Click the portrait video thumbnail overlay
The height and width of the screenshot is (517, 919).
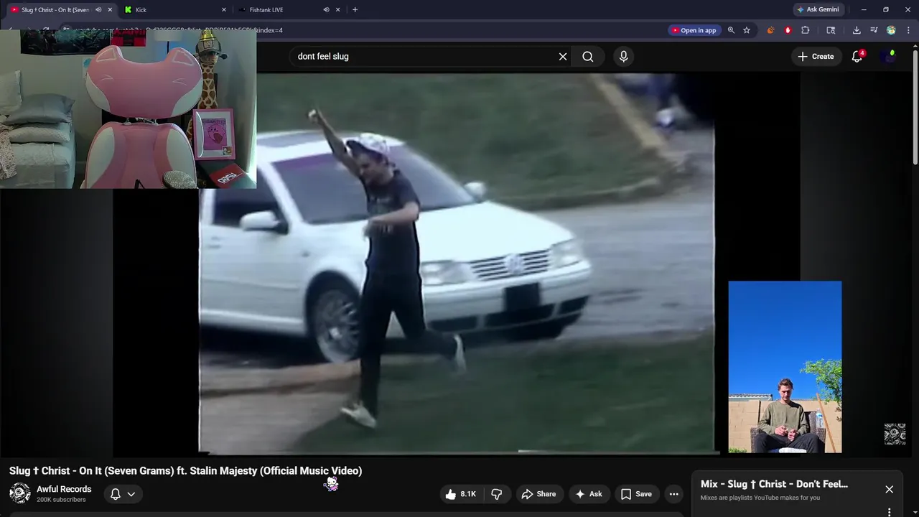(785, 367)
